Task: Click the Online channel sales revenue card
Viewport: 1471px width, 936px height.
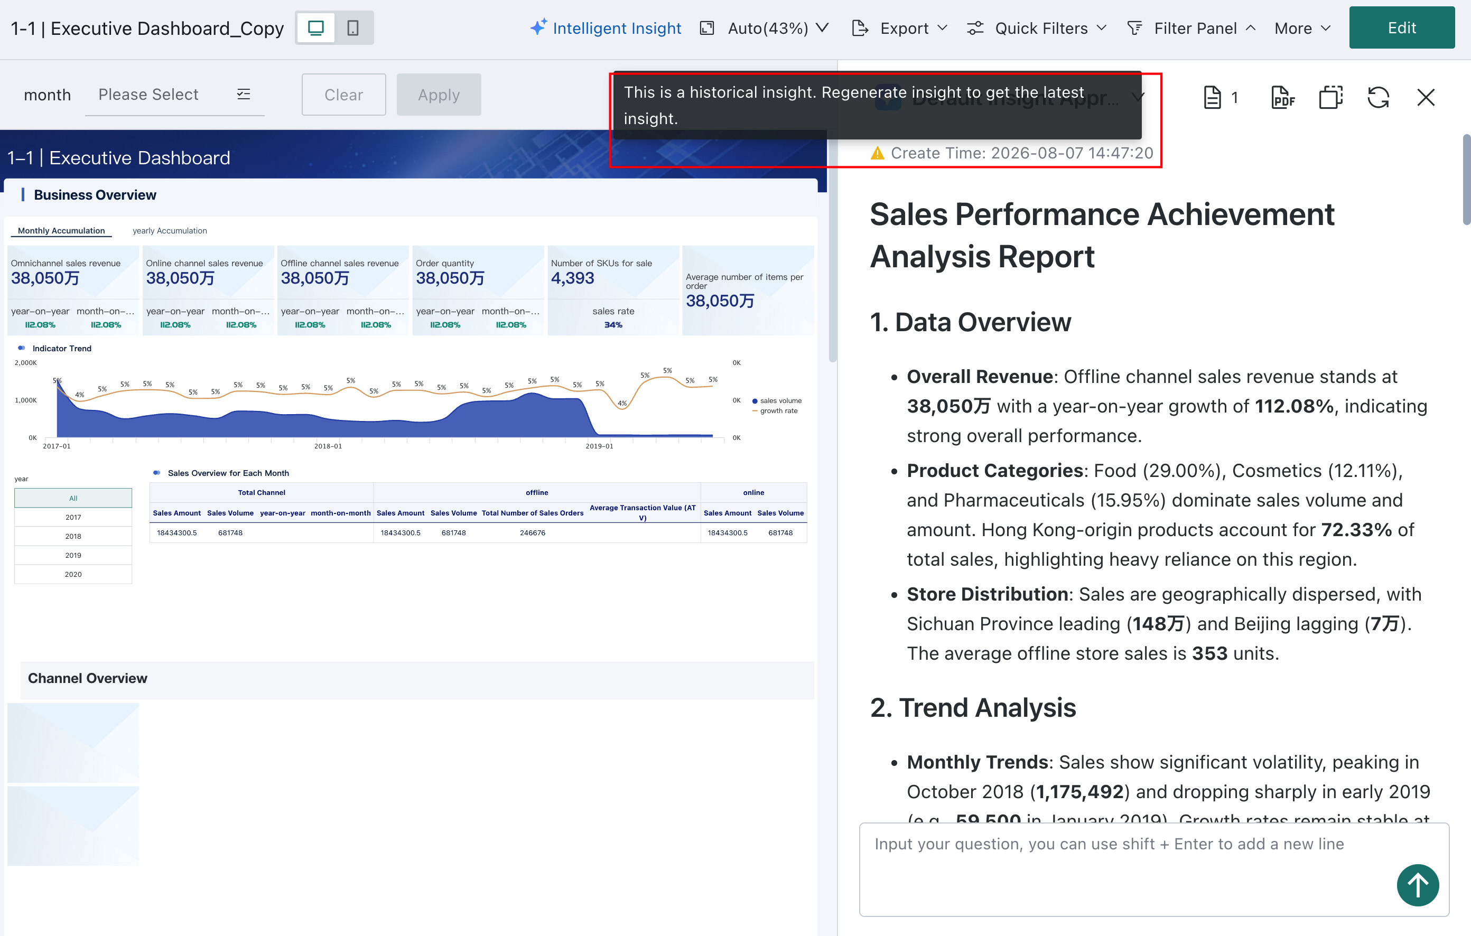Action: click(208, 291)
